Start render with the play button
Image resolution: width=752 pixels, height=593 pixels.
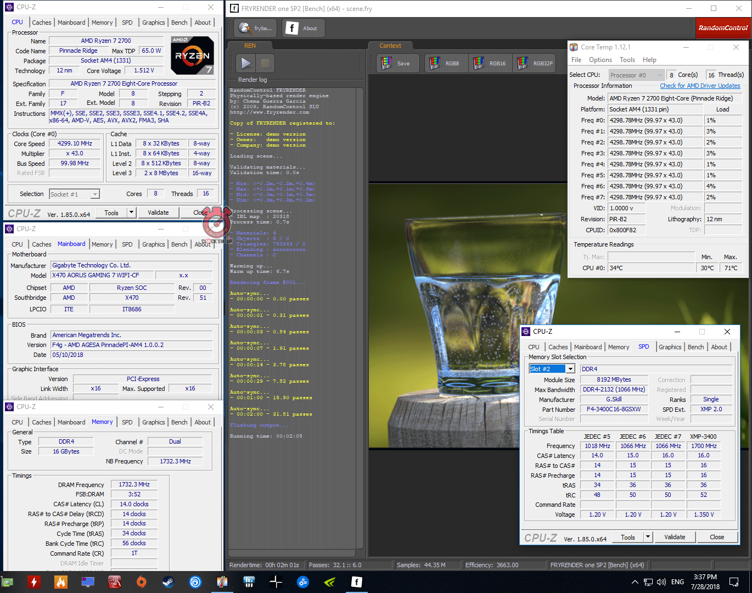pyautogui.click(x=246, y=63)
